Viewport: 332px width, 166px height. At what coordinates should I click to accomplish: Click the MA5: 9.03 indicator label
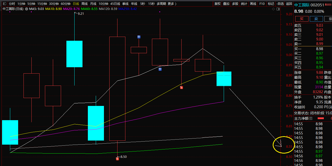(37, 9)
